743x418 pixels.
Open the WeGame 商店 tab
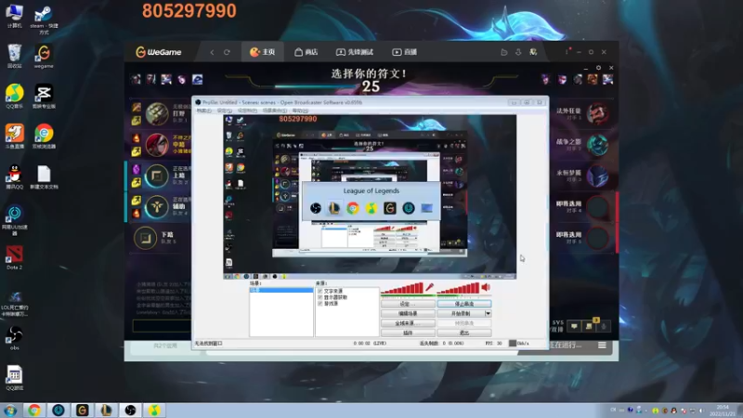point(306,52)
